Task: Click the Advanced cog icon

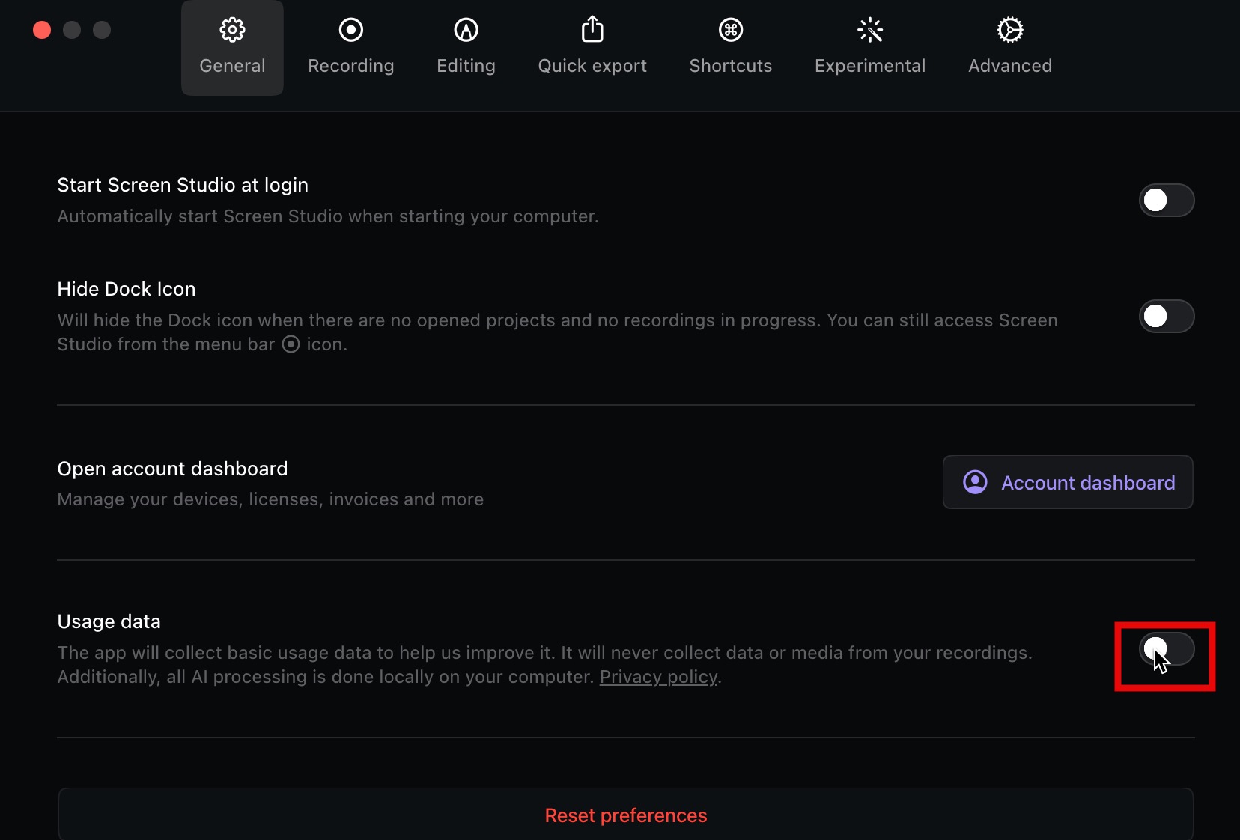Action: 1010,30
